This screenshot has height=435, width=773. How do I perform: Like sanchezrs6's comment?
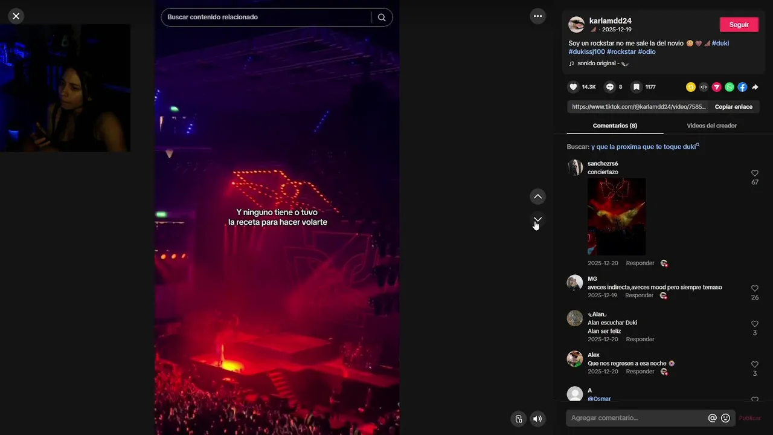point(754,173)
